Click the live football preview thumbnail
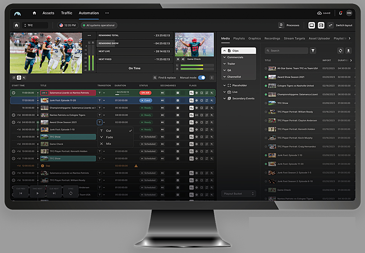The height and width of the screenshot is (253, 365). coord(46,53)
